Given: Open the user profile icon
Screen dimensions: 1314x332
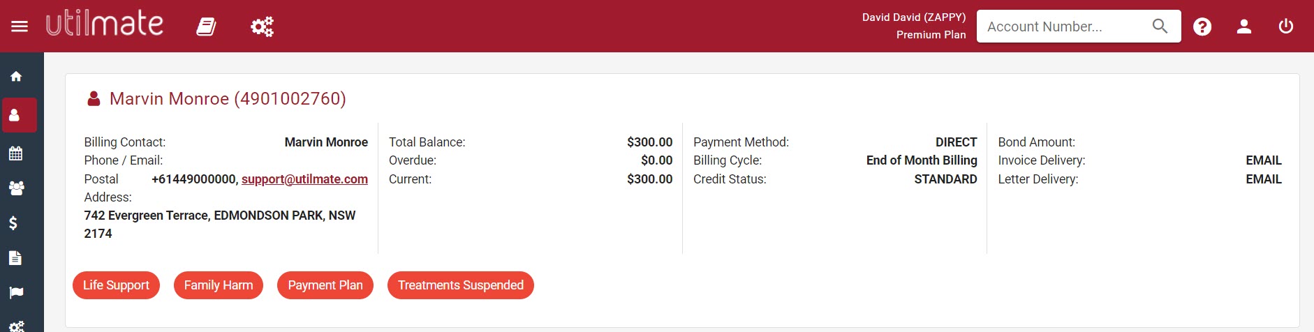Looking at the screenshot, I should [1244, 27].
